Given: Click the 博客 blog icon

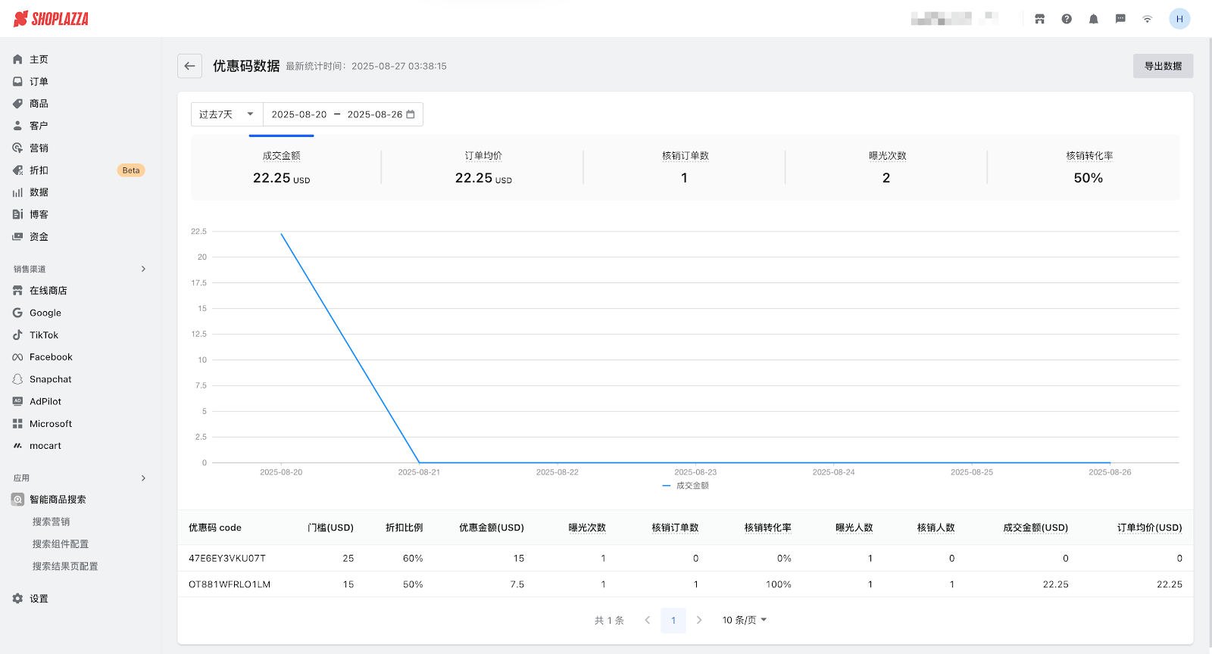Looking at the screenshot, I should click(x=17, y=214).
